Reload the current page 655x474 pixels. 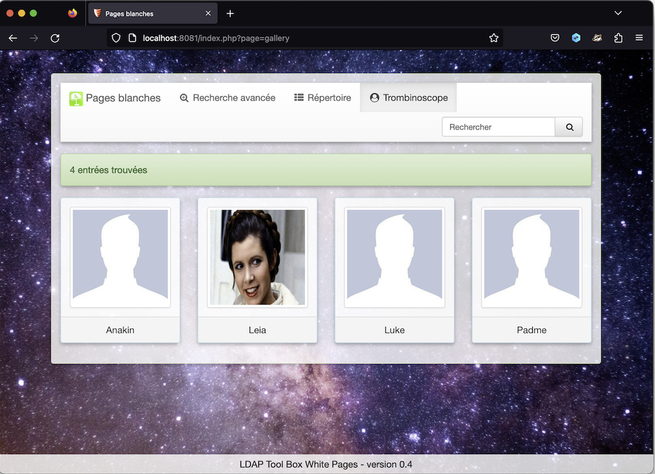tap(55, 38)
